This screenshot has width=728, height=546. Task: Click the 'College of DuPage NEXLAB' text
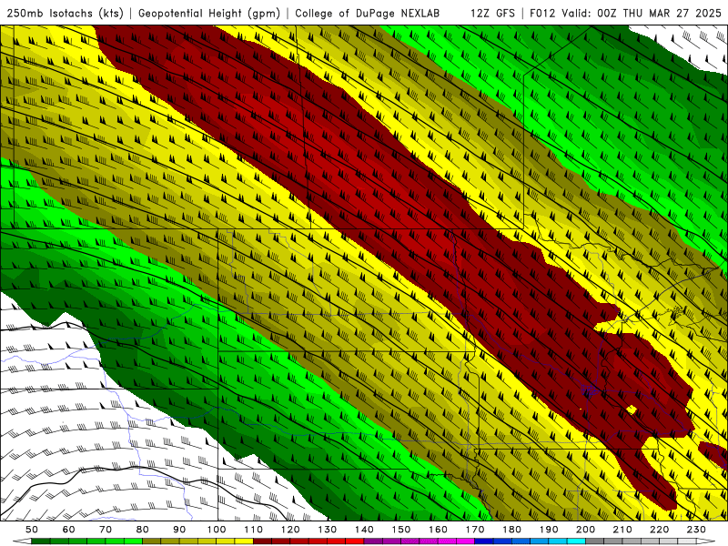[367, 13]
